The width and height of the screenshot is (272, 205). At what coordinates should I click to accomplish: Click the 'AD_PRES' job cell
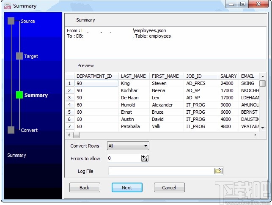pos(201,83)
